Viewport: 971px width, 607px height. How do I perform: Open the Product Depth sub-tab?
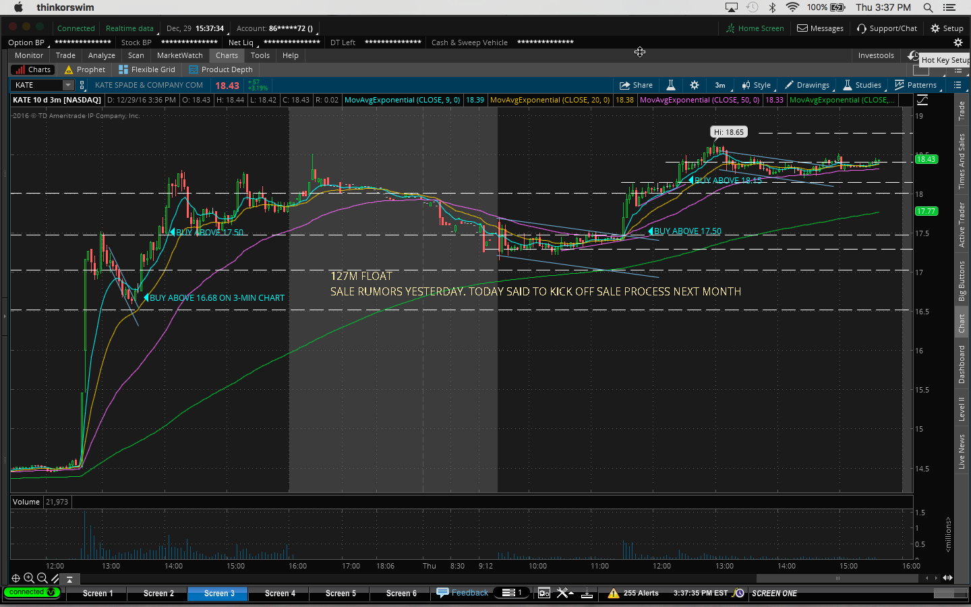pyautogui.click(x=221, y=69)
